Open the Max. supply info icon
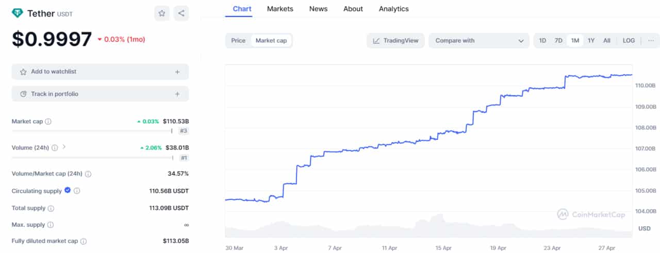Screen dimensions: 660x253 (x=51, y=225)
